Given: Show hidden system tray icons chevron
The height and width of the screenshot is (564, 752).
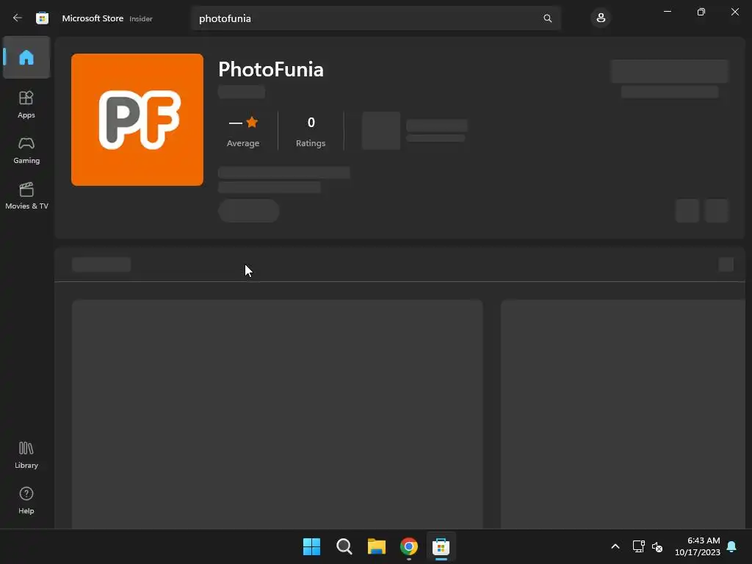Looking at the screenshot, I should (x=615, y=546).
